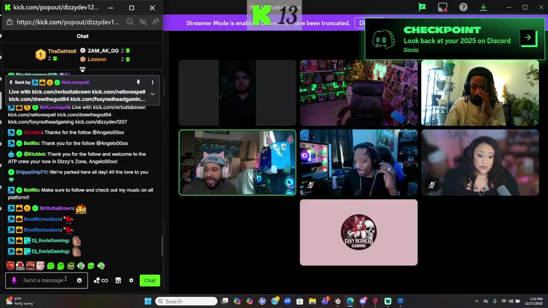This screenshot has height=308, width=548.
Task: Open Discord from the taskbar
Action: coord(363,301)
